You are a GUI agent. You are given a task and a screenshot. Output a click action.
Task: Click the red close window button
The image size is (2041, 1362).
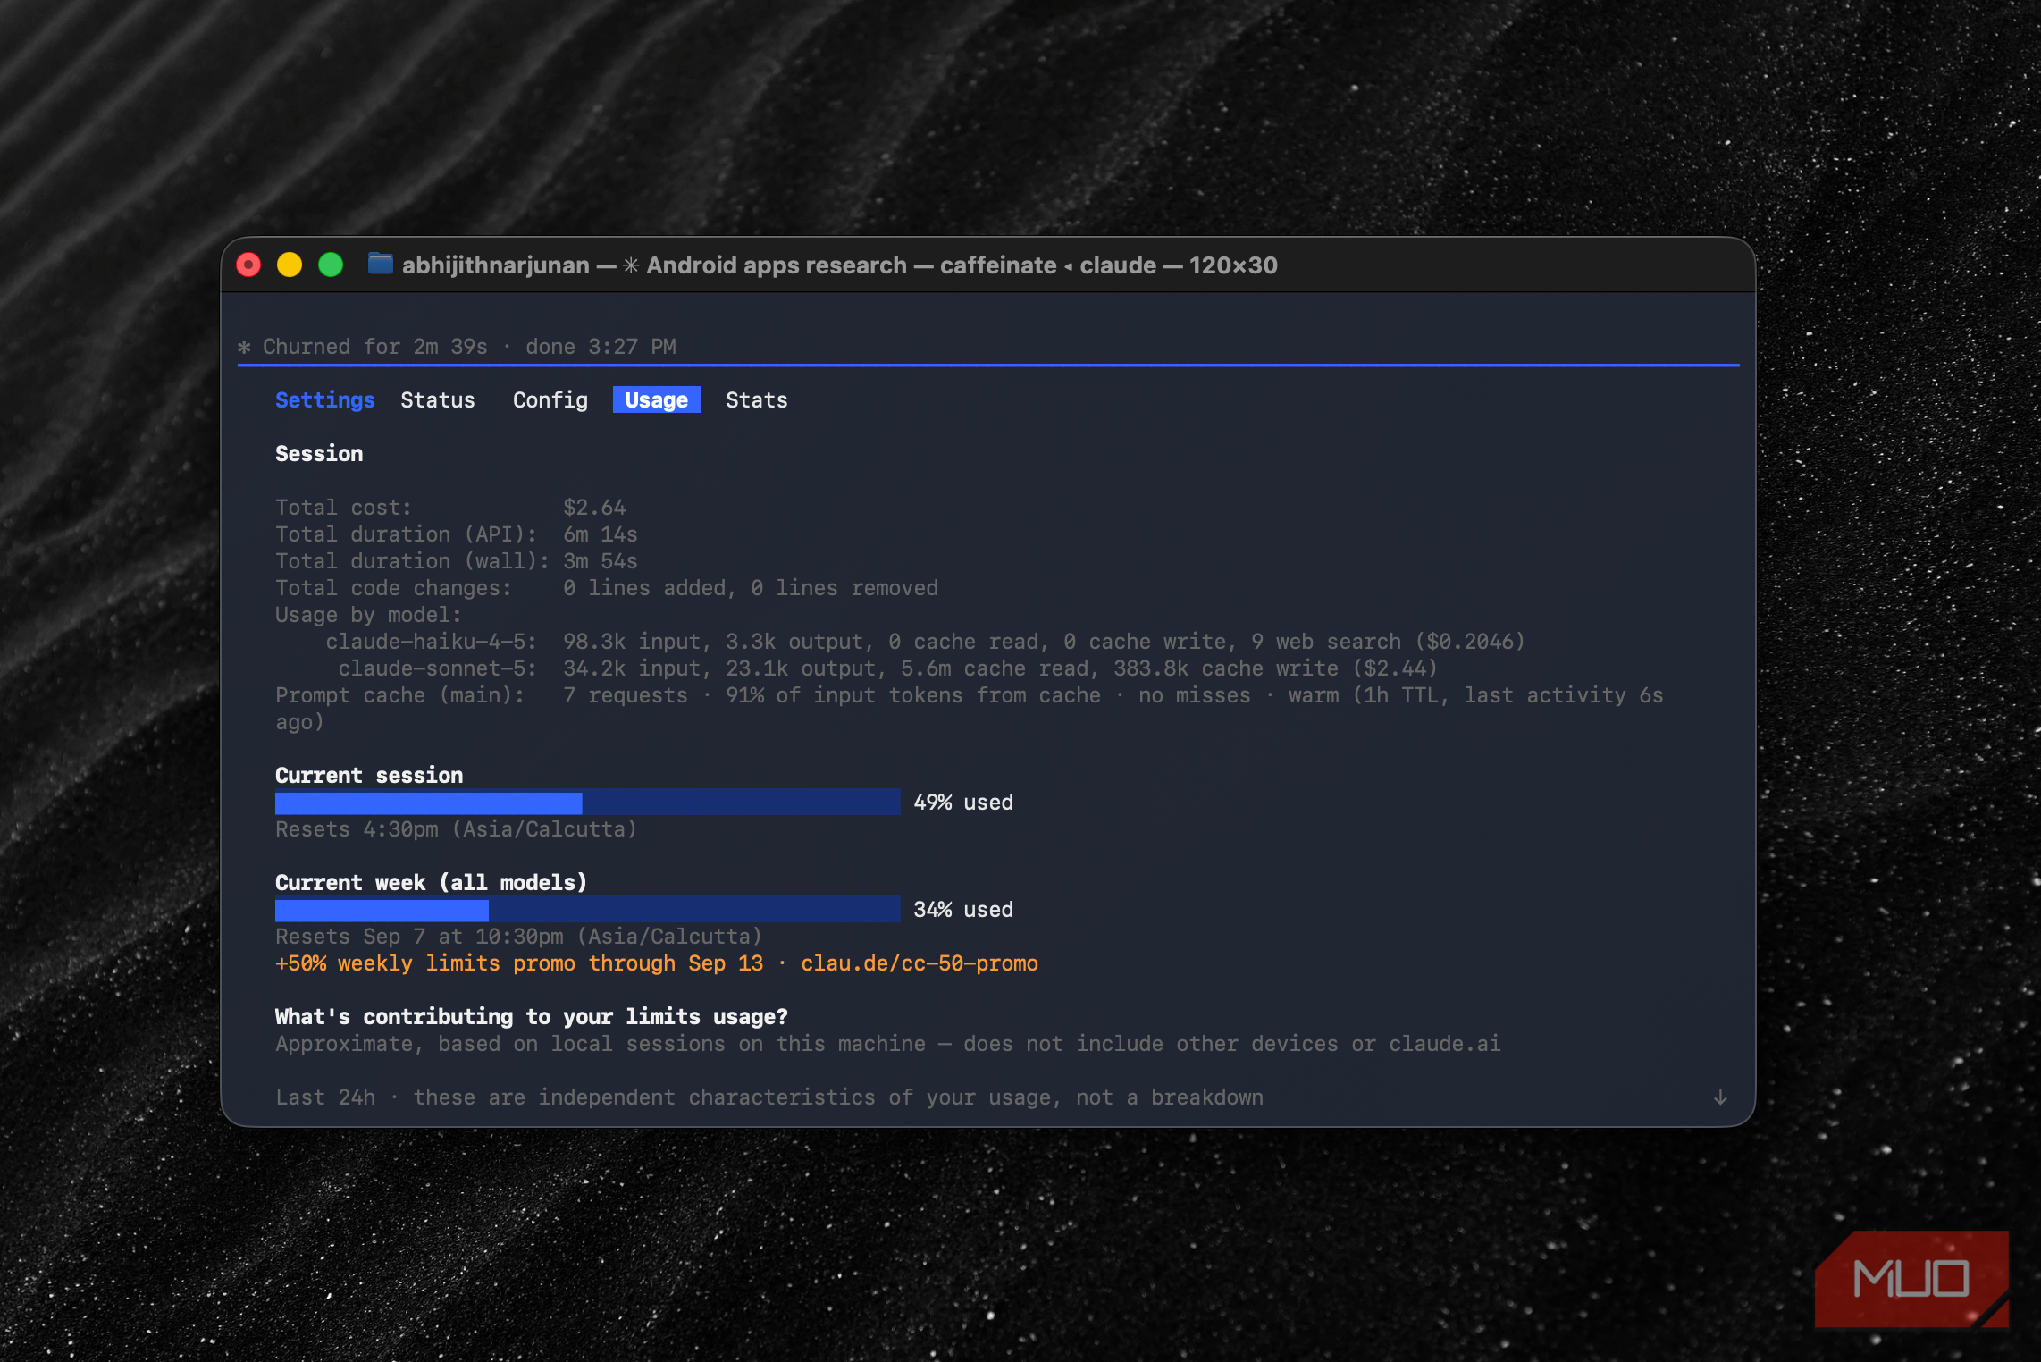pos(248,265)
